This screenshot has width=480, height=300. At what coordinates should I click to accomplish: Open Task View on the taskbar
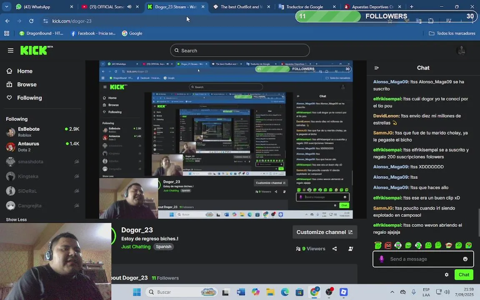coord(225,292)
